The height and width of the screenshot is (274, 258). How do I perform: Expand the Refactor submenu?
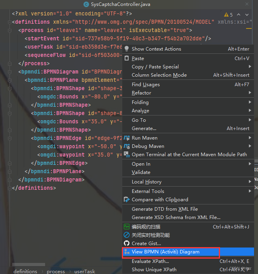point(188,93)
